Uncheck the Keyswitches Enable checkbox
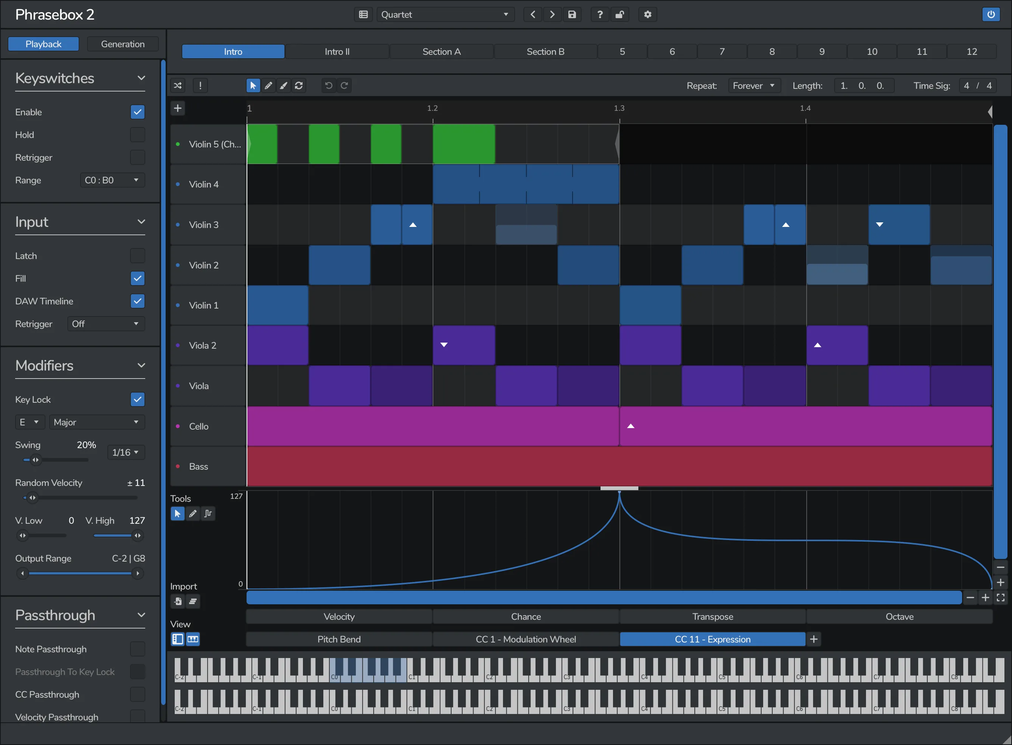The height and width of the screenshot is (745, 1012). tap(138, 112)
